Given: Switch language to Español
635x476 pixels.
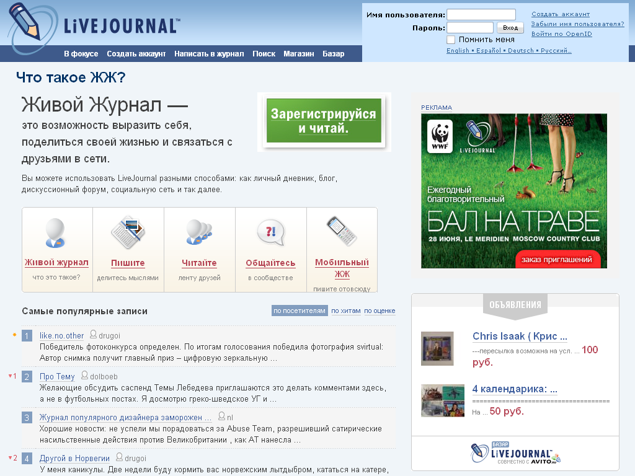Looking at the screenshot, I should click(489, 51).
